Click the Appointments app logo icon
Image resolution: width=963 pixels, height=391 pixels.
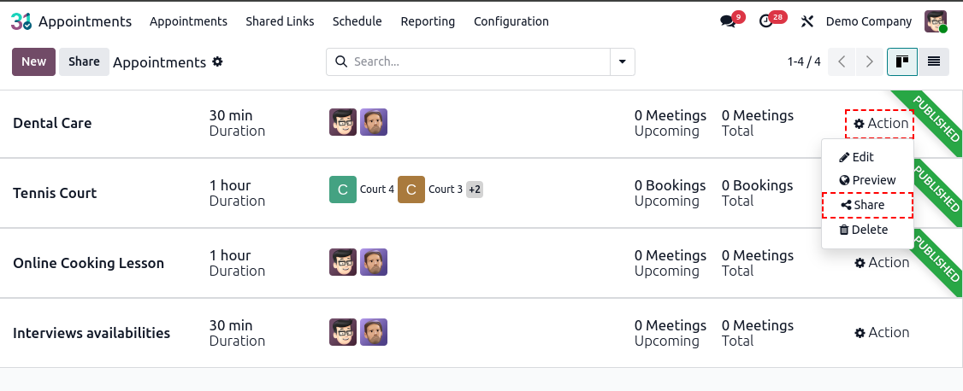(21, 21)
